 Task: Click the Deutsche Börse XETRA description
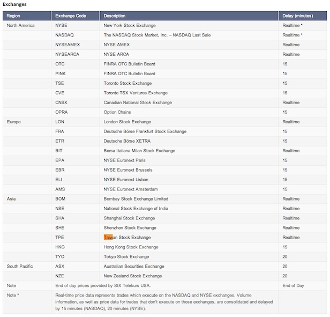(127, 141)
